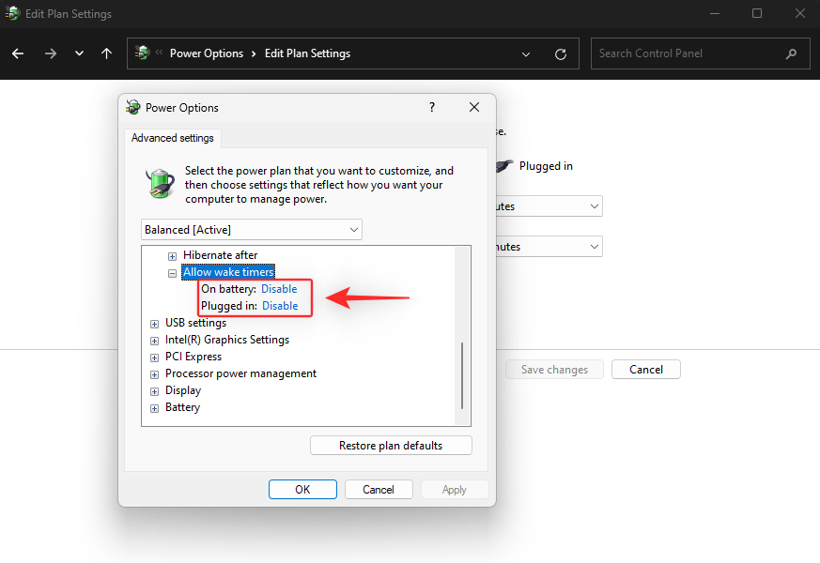Change the Plugged in Disable value

[280, 306]
